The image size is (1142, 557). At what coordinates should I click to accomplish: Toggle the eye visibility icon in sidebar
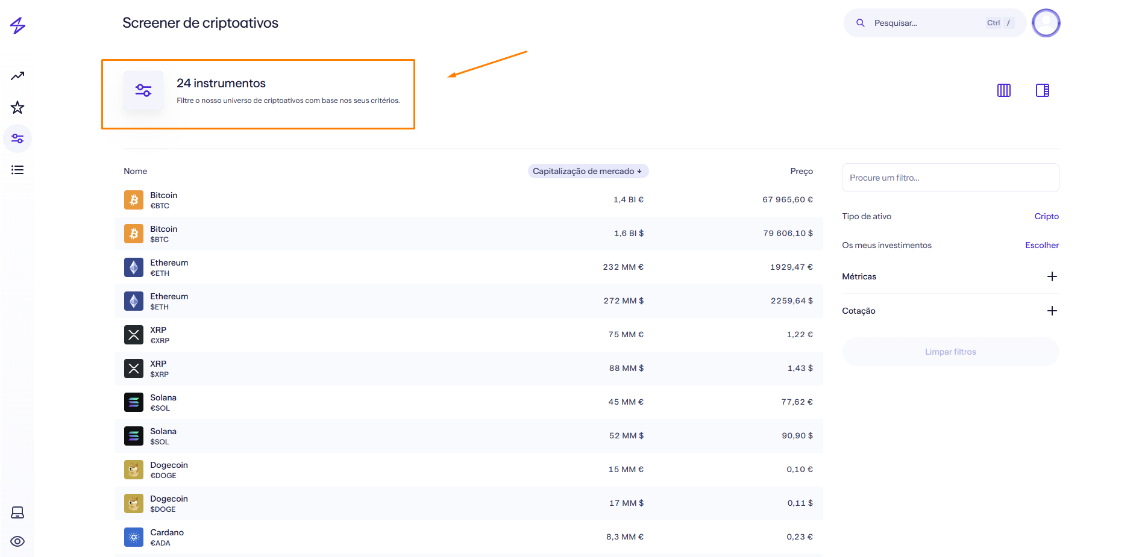coord(17,541)
